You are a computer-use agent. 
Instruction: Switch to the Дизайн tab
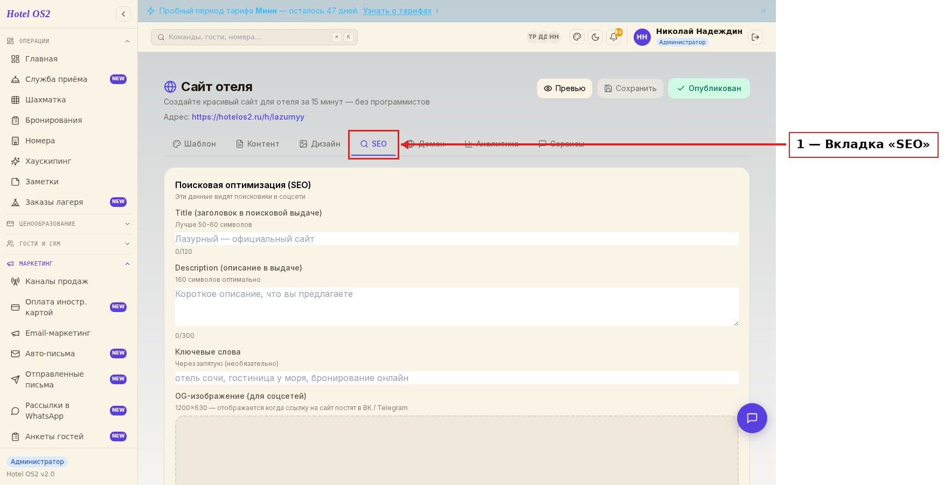(x=320, y=144)
